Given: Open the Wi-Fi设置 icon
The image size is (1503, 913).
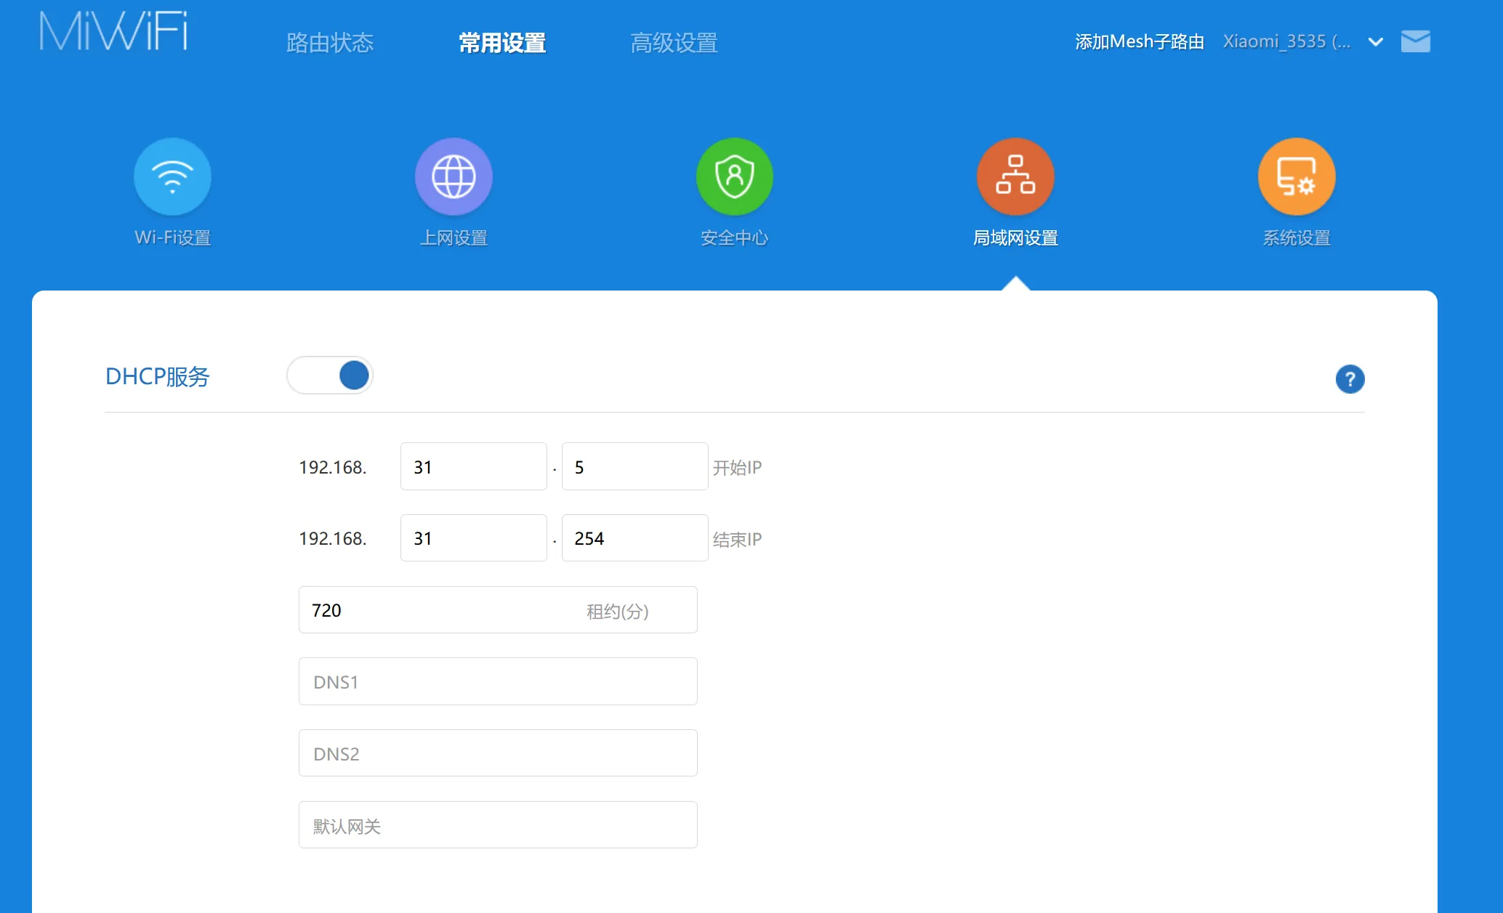Looking at the screenshot, I should 172,176.
